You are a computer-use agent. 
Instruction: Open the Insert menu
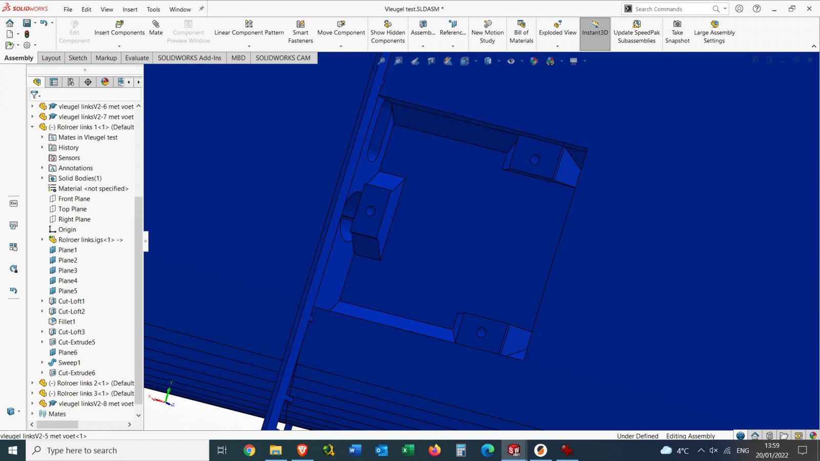point(130,9)
